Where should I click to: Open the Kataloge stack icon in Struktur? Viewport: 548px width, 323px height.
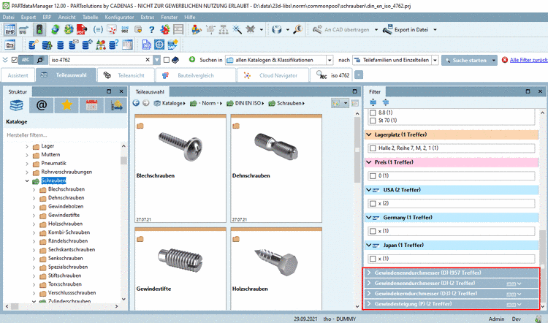(x=16, y=105)
